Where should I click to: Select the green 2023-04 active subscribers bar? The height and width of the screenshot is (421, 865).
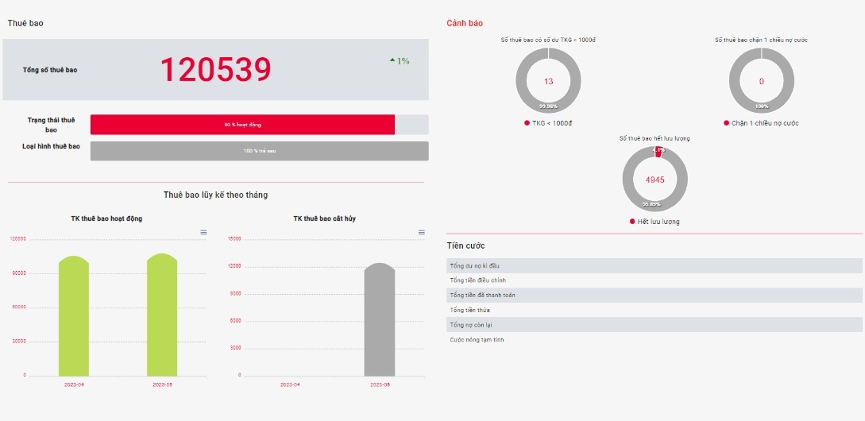[x=74, y=318]
